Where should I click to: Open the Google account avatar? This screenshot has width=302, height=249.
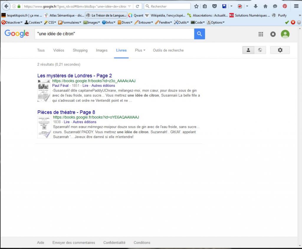285,34
